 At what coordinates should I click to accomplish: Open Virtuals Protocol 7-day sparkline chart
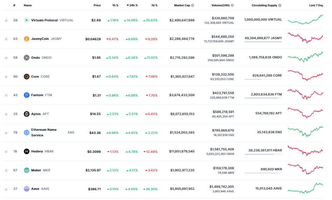(305, 20)
